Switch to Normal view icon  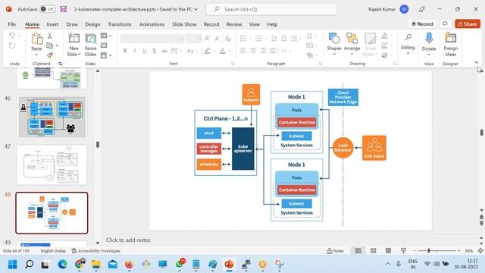pyautogui.click(x=358, y=251)
